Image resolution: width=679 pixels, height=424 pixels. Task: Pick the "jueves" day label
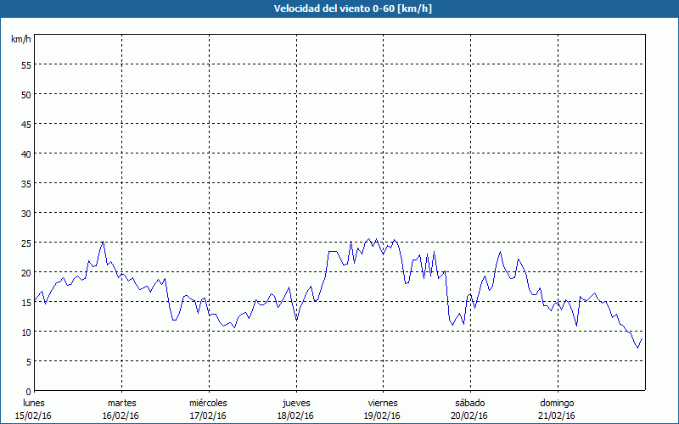point(295,402)
